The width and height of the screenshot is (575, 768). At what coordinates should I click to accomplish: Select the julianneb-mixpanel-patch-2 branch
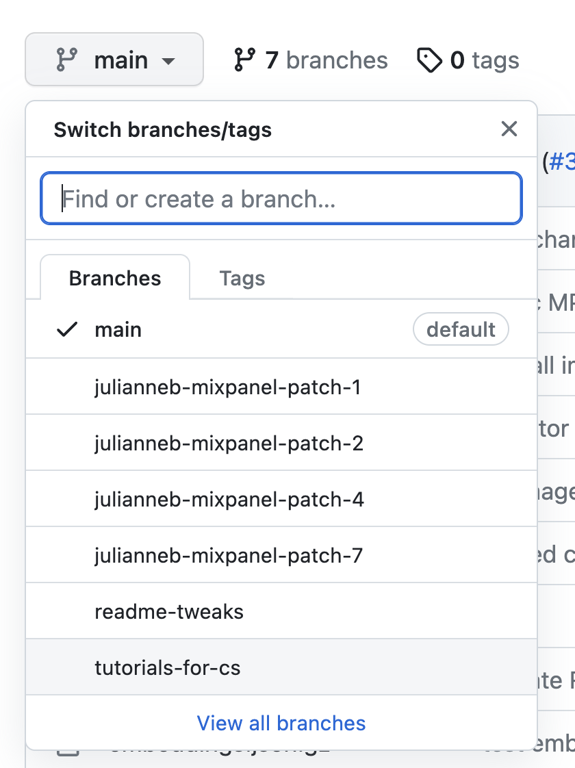pos(229,444)
